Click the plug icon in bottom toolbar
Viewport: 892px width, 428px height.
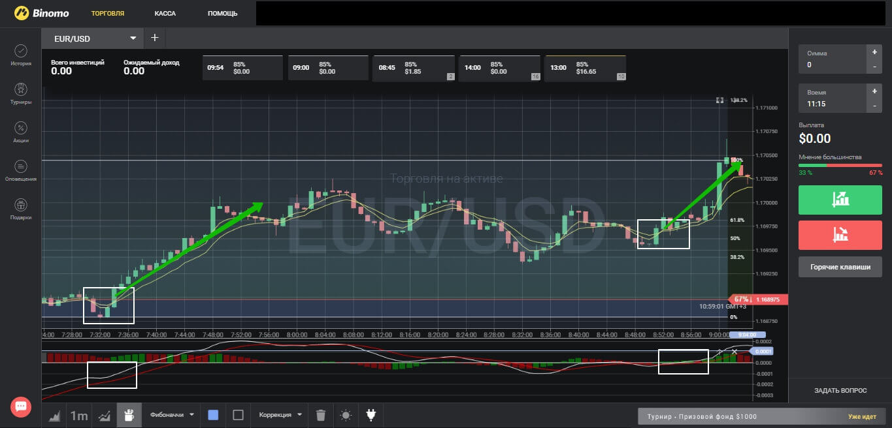click(x=371, y=415)
